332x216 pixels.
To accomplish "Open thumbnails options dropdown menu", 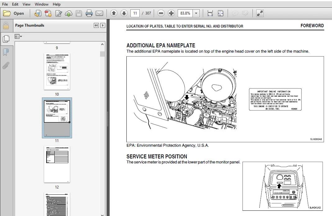I will (18, 37).
